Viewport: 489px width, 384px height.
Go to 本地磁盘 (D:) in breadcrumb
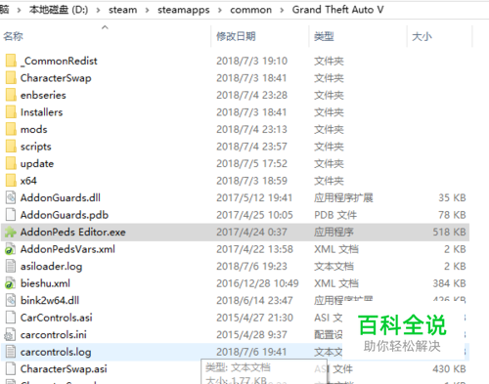59,10
